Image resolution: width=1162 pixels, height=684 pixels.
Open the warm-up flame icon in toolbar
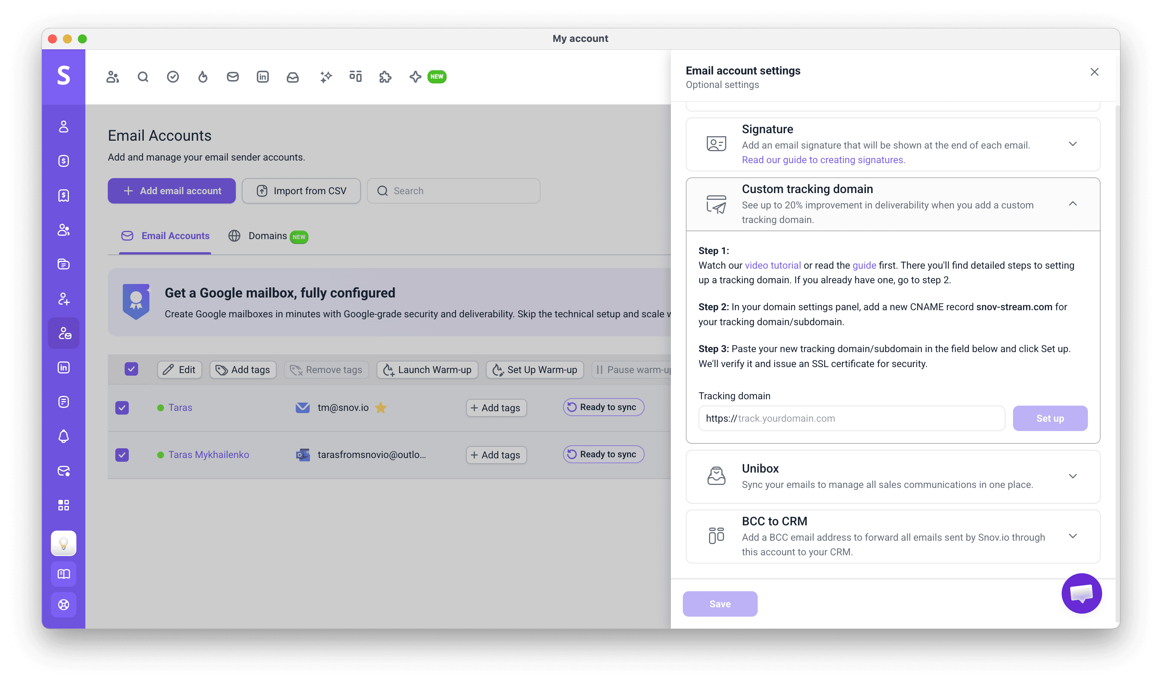pyautogui.click(x=203, y=76)
